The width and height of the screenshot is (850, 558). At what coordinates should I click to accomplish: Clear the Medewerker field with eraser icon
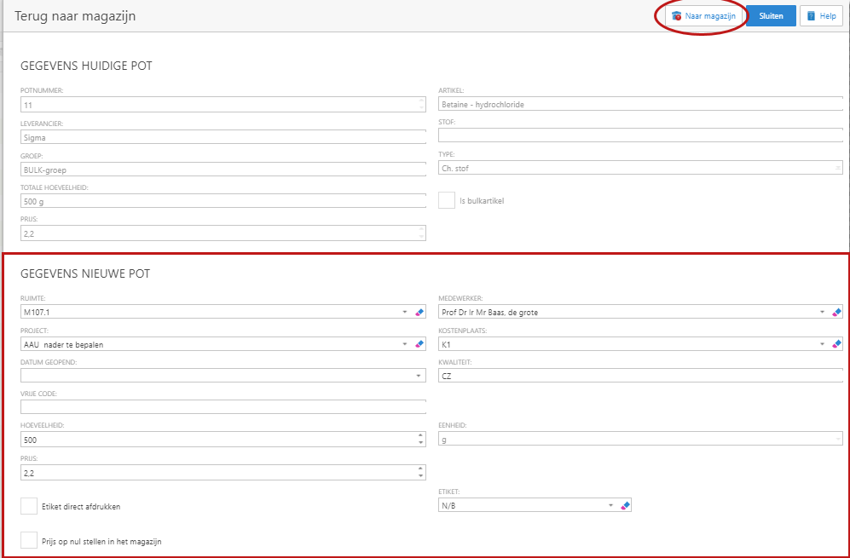click(836, 313)
